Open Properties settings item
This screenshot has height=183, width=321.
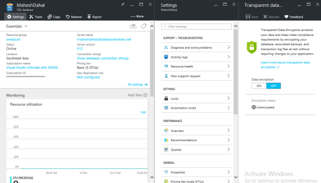click(197, 172)
